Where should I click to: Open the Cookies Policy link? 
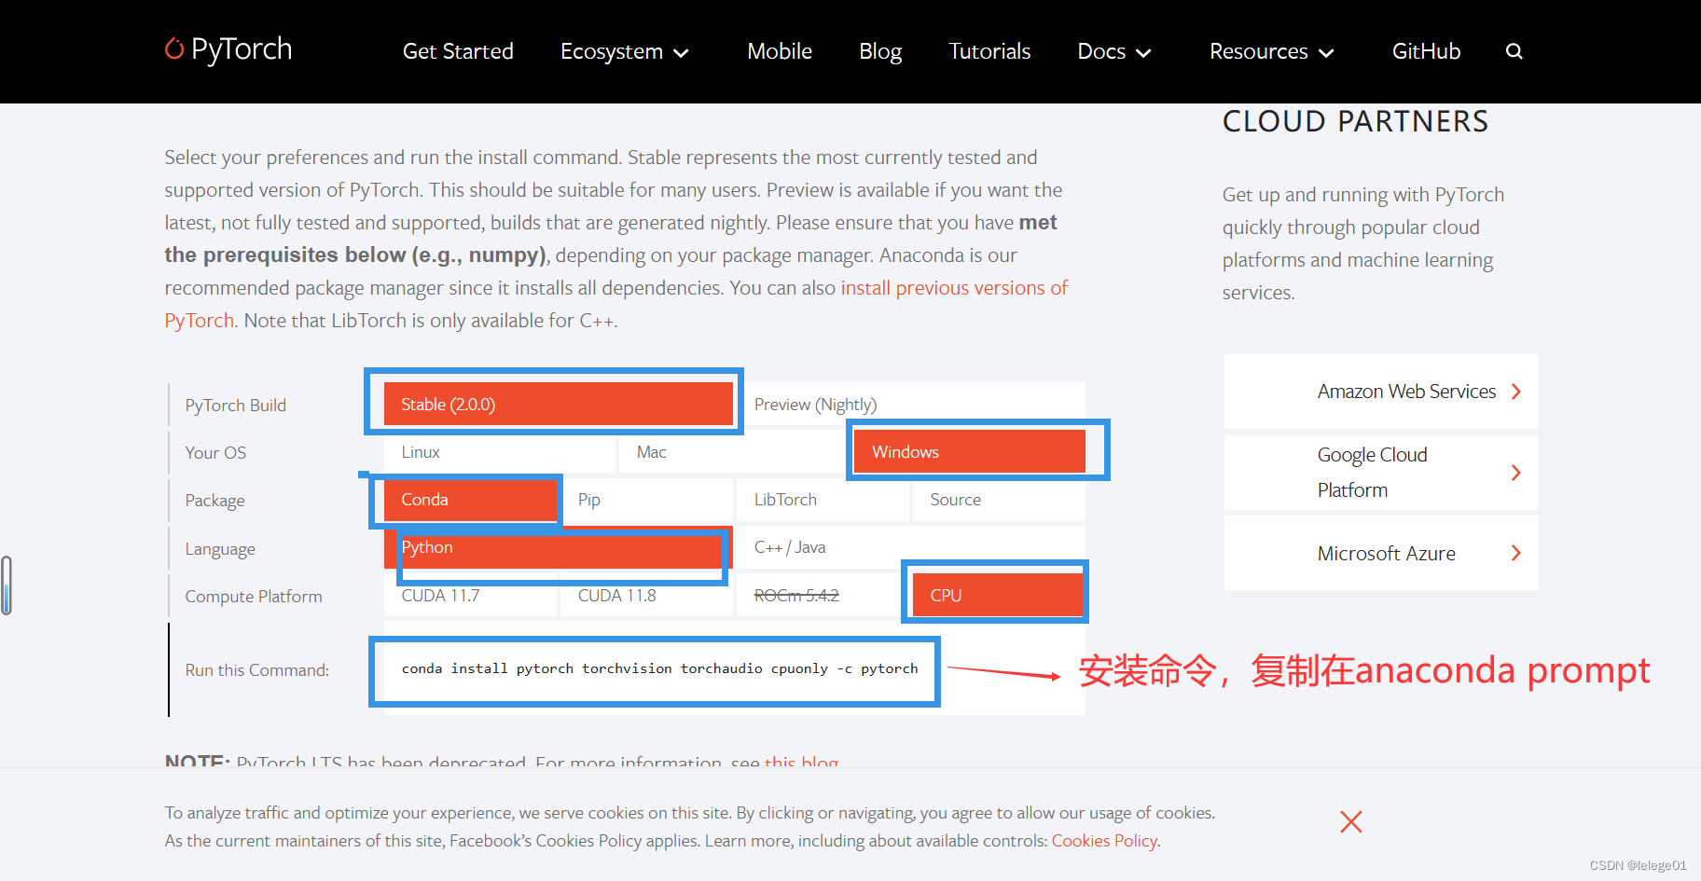click(1104, 841)
